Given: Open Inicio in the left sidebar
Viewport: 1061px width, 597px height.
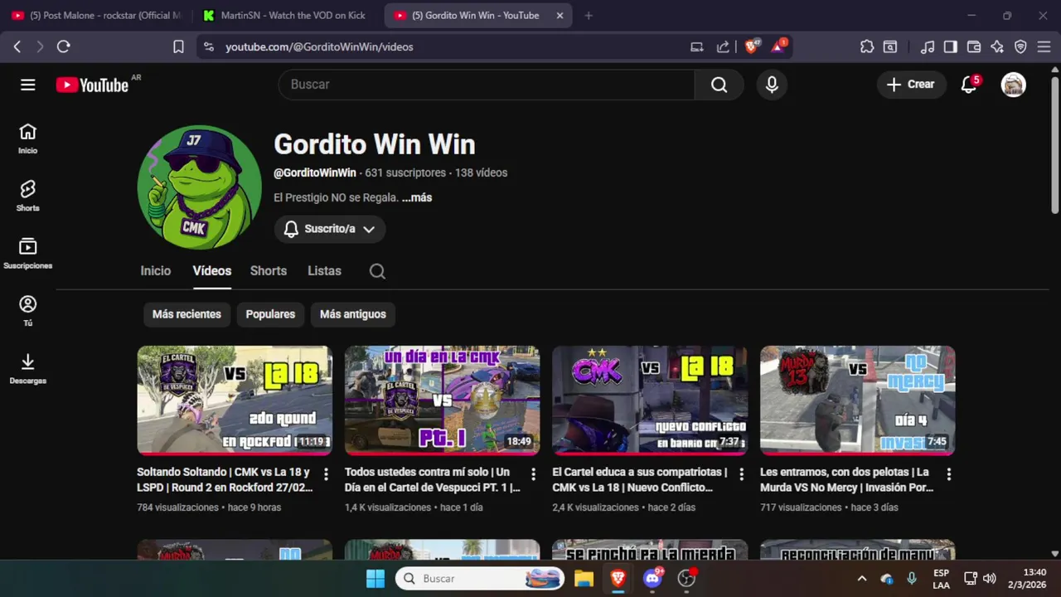Looking at the screenshot, I should (x=28, y=138).
